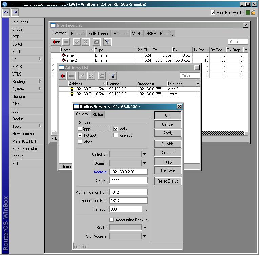Click the redo arrow in WinBox toolbar
The height and width of the screenshot is (255, 259).
(15, 12)
